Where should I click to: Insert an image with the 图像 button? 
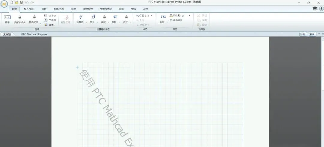coord(49,25)
